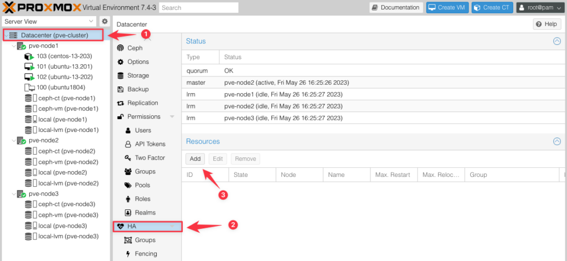Click the Fencing bolt icon
The width and height of the screenshot is (567, 261).
128,254
